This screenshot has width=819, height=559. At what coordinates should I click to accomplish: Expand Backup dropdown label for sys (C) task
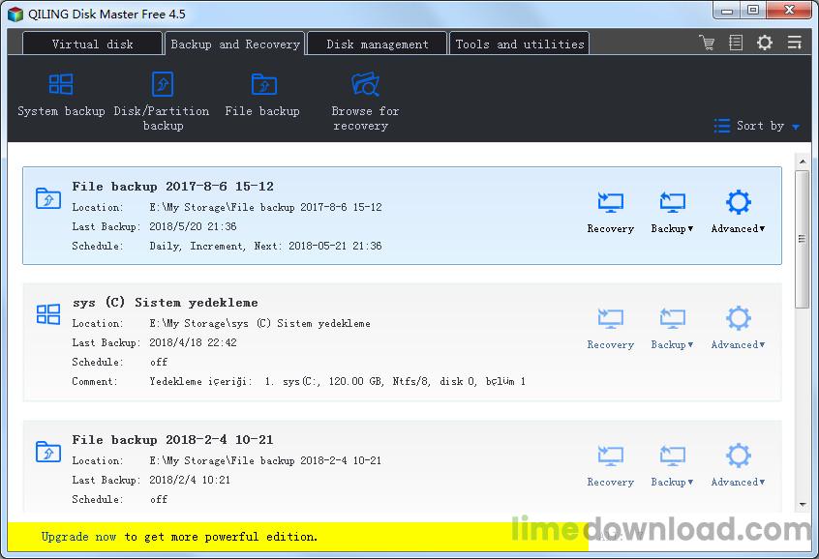point(672,344)
